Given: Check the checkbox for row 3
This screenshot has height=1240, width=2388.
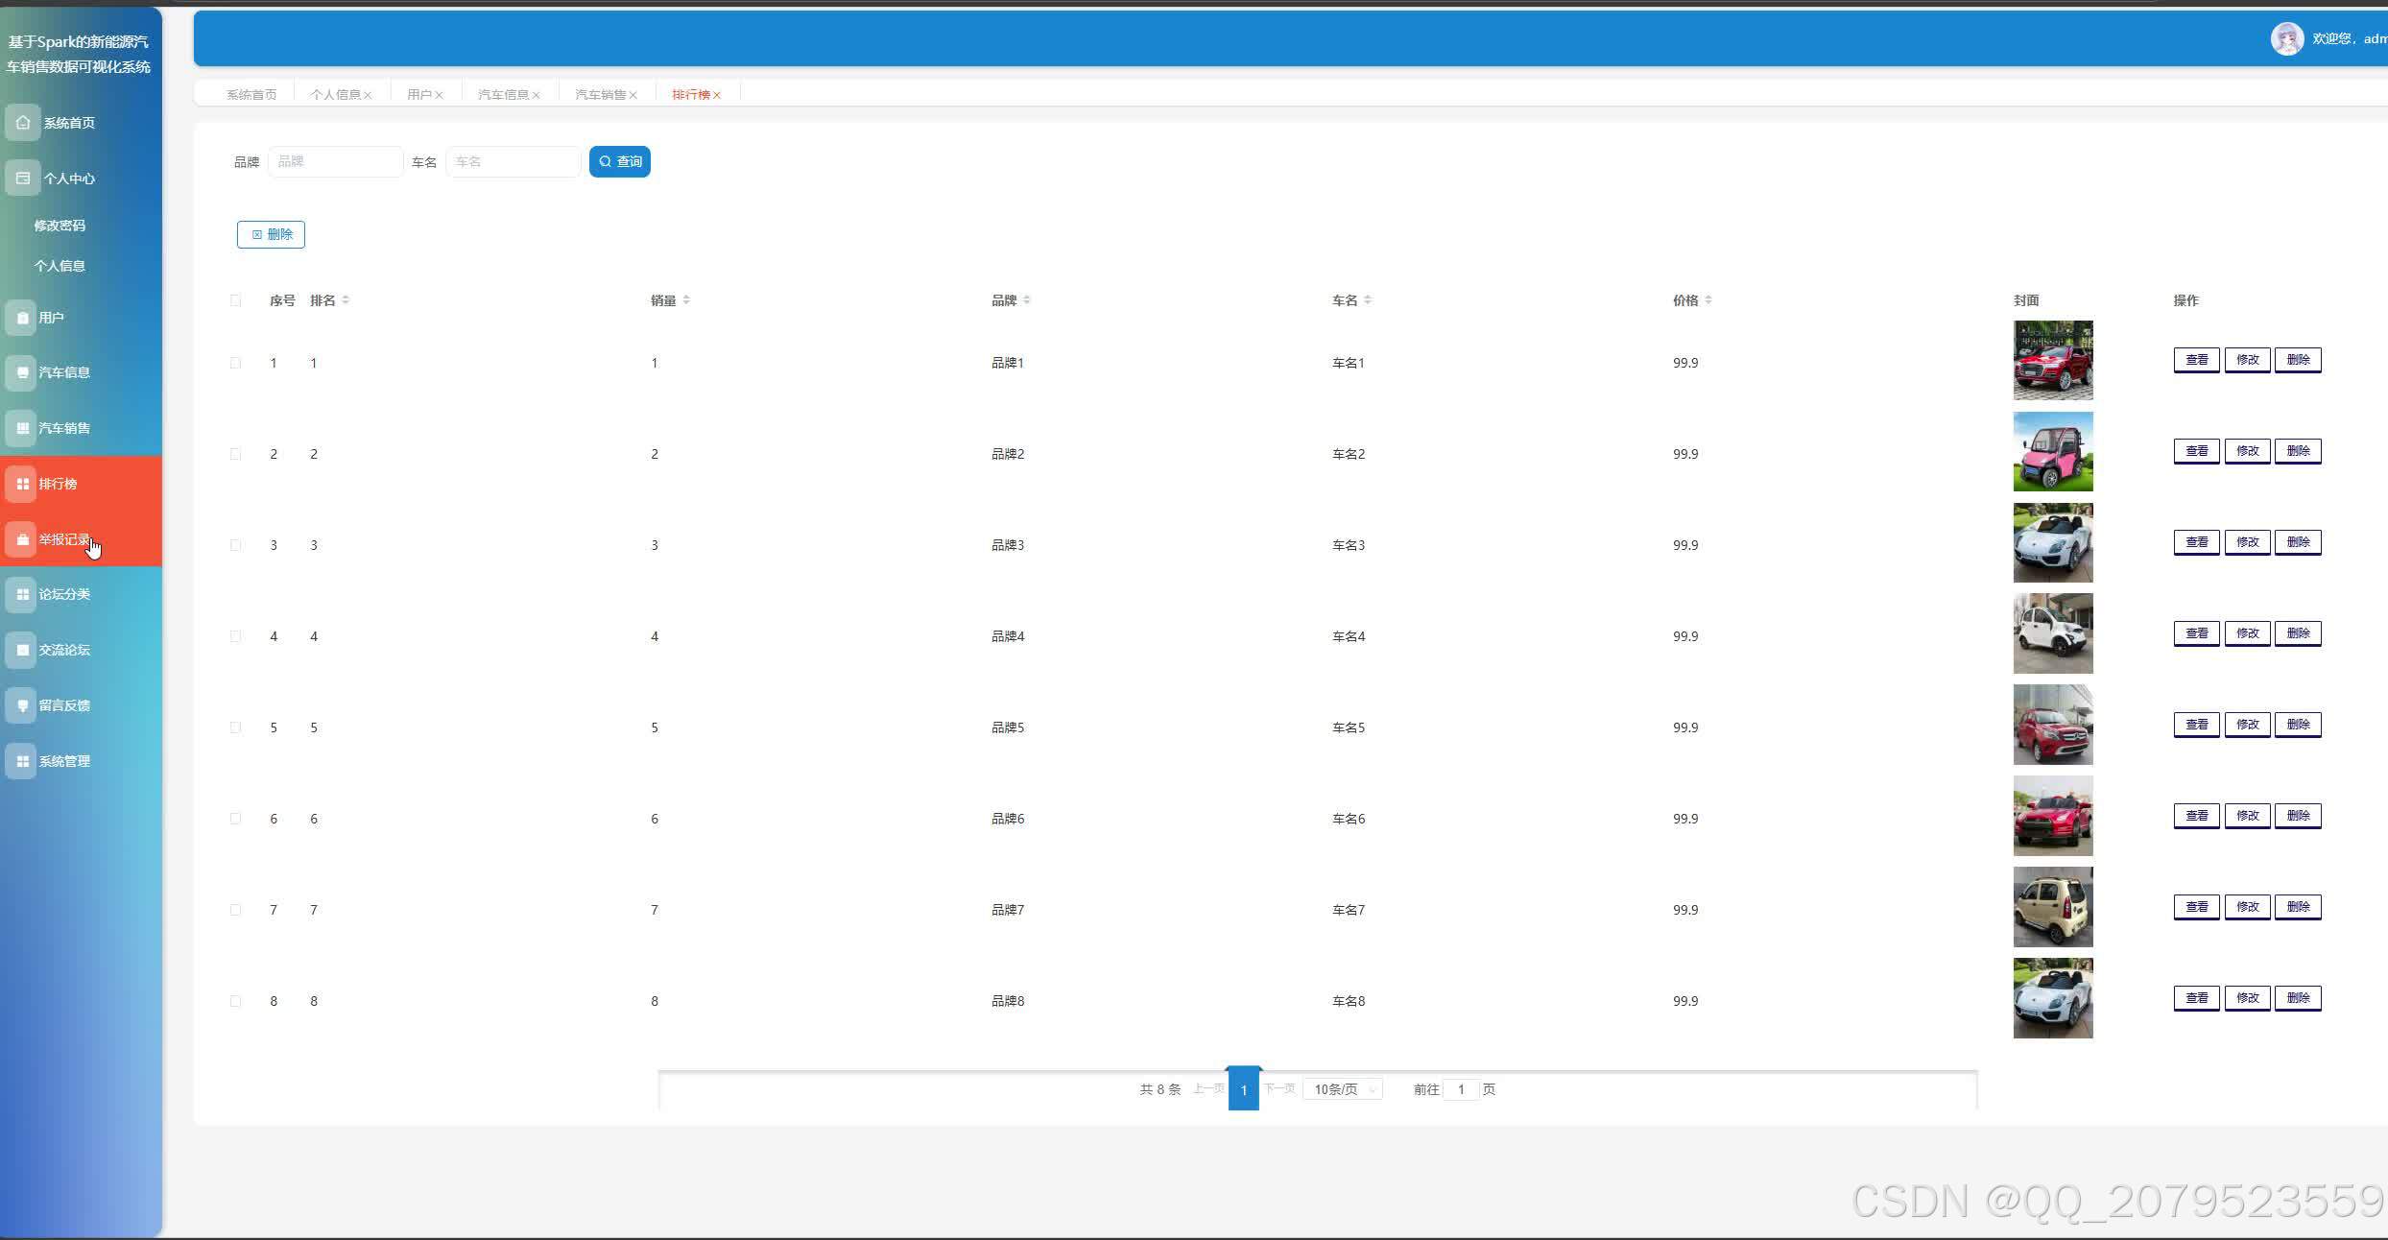Looking at the screenshot, I should [x=235, y=545].
